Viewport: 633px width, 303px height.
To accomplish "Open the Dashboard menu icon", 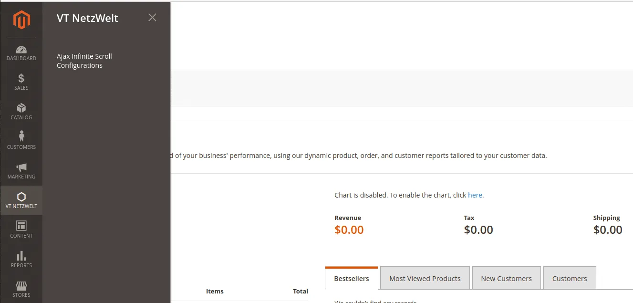I will click(21, 53).
